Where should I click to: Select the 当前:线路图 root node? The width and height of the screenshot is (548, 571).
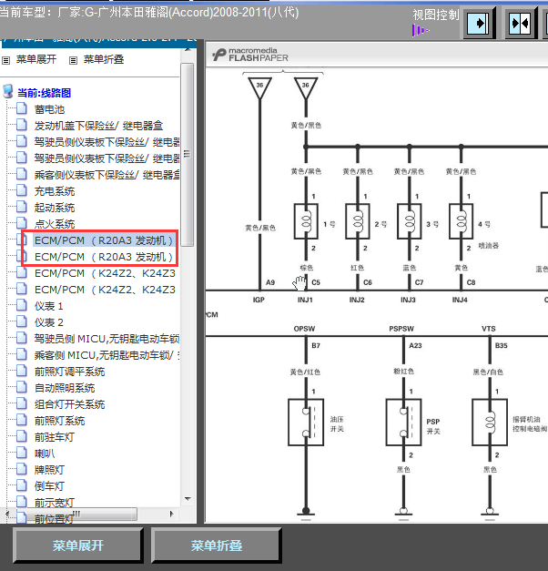44,93
